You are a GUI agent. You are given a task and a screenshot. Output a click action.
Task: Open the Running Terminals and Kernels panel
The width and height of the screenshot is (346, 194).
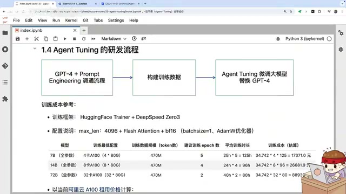pos(5,49)
